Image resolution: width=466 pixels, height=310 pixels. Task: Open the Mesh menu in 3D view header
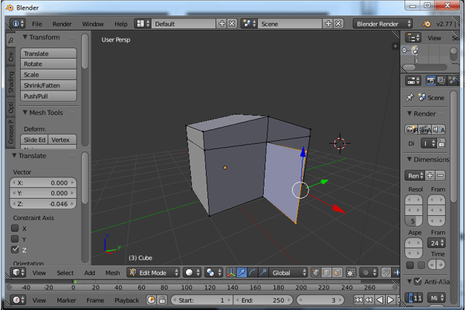pyautogui.click(x=112, y=273)
